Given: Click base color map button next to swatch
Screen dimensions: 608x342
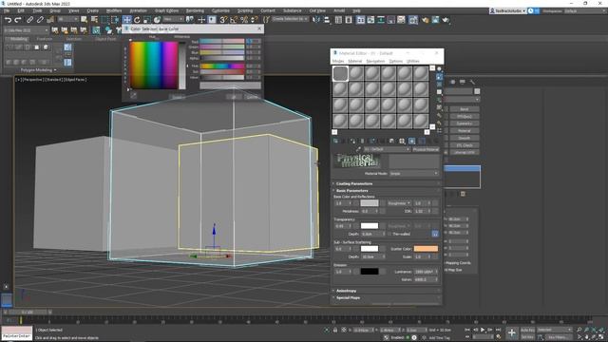Looking at the screenshot, I should 383,203.
